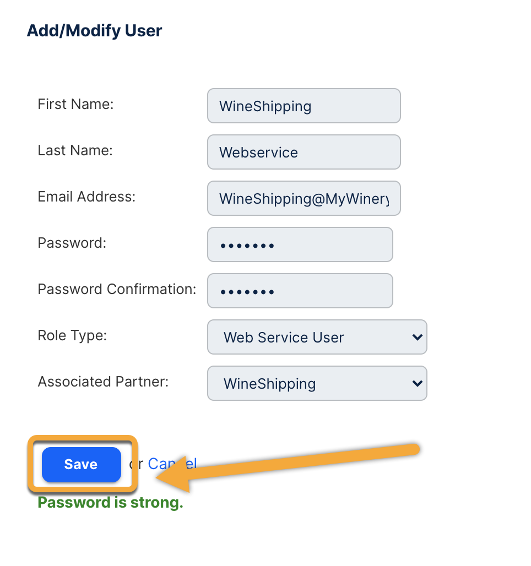Screen dimensions: 531x566
Task: Click the green Password is strong message
Action: pyautogui.click(x=111, y=503)
